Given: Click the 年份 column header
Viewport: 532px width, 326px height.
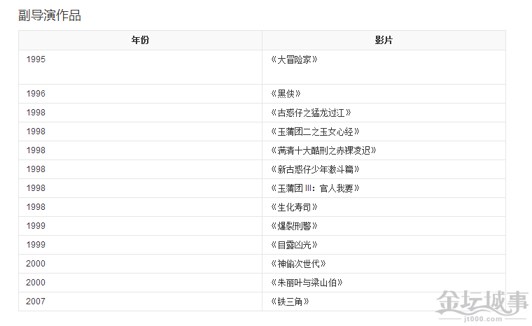Looking at the screenshot, I should click(x=140, y=41).
